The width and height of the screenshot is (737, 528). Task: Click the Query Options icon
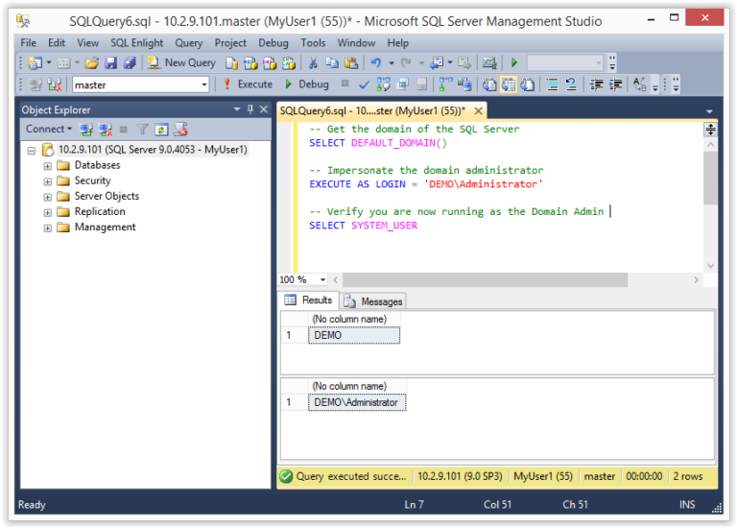[402, 84]
